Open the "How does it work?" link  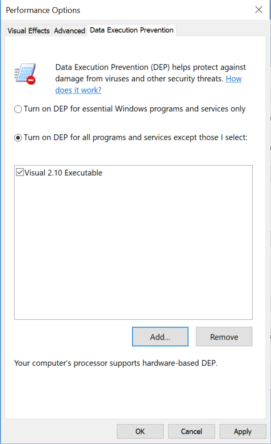pyautogui.click(x=78, y=90)
